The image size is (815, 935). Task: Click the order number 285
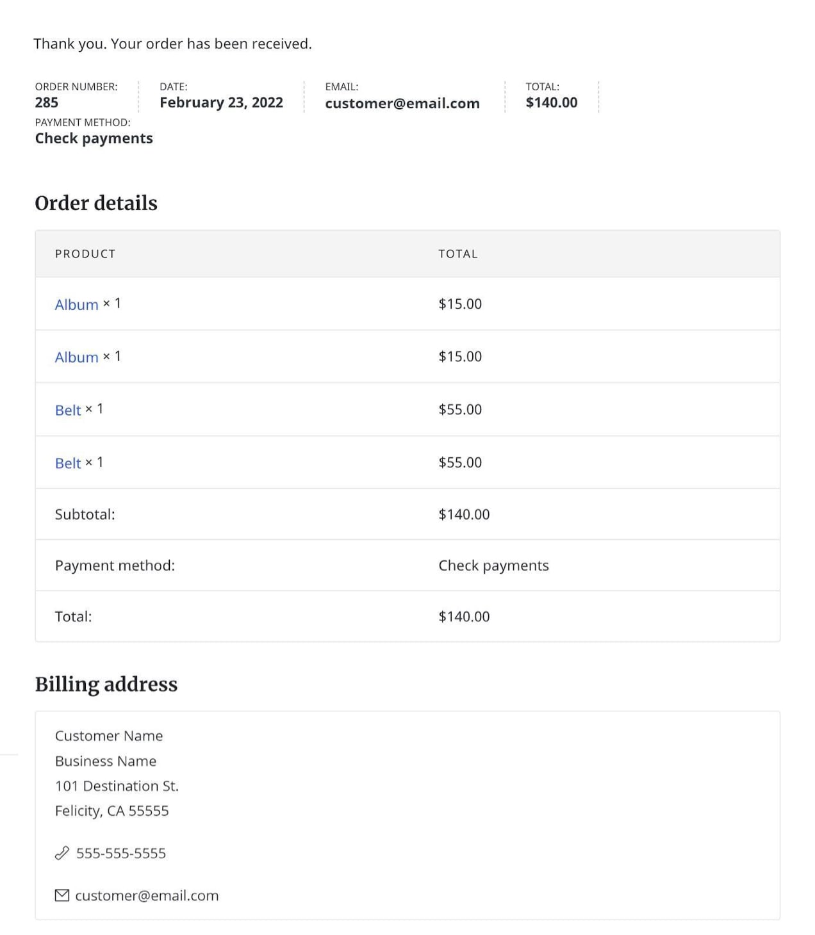(x=47, y=102)
